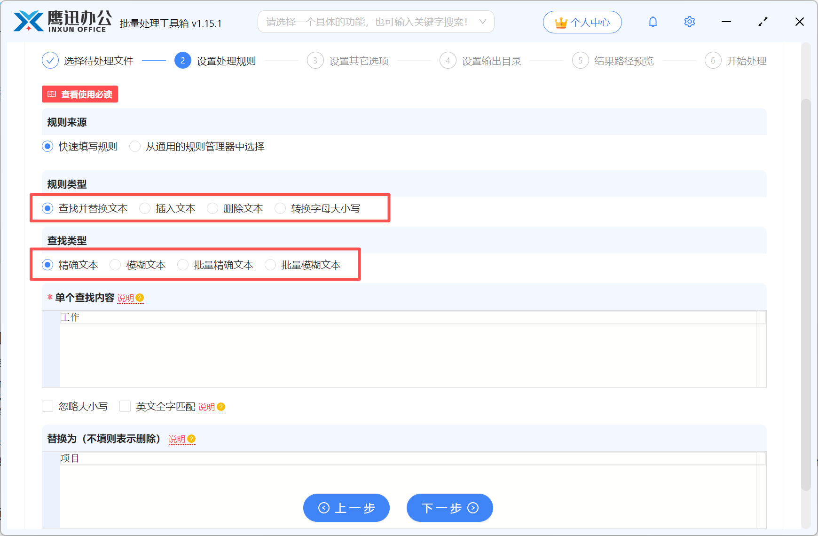Select 批量模糊文本 search type
This screenshot has width=818, height=536.
270,265
